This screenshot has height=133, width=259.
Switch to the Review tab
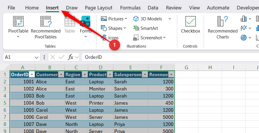pos(174,8)
